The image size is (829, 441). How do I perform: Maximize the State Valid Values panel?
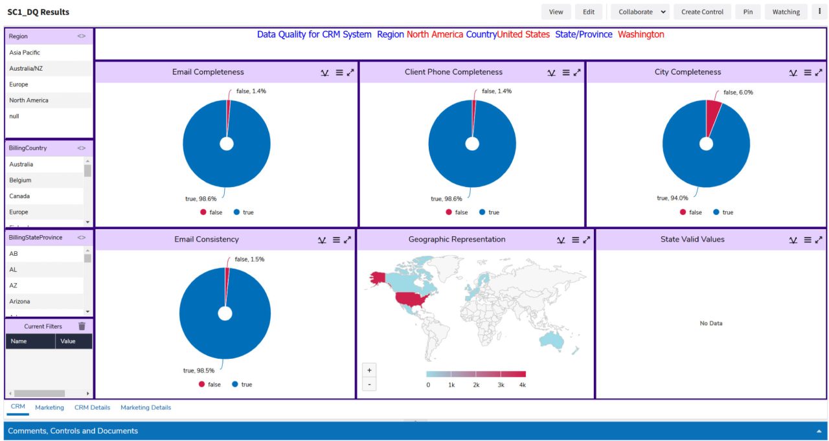[x=819, y=240]
